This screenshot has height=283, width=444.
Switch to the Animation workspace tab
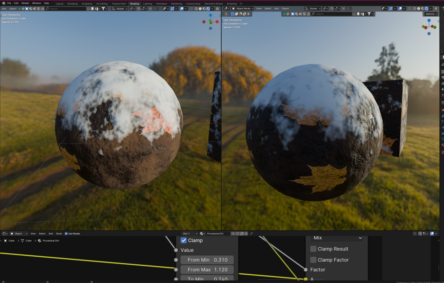pos(162,4)
